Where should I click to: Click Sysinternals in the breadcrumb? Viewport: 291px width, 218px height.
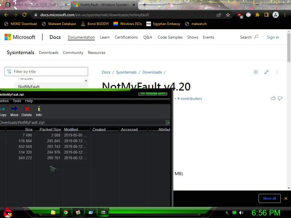click(126, 72)
